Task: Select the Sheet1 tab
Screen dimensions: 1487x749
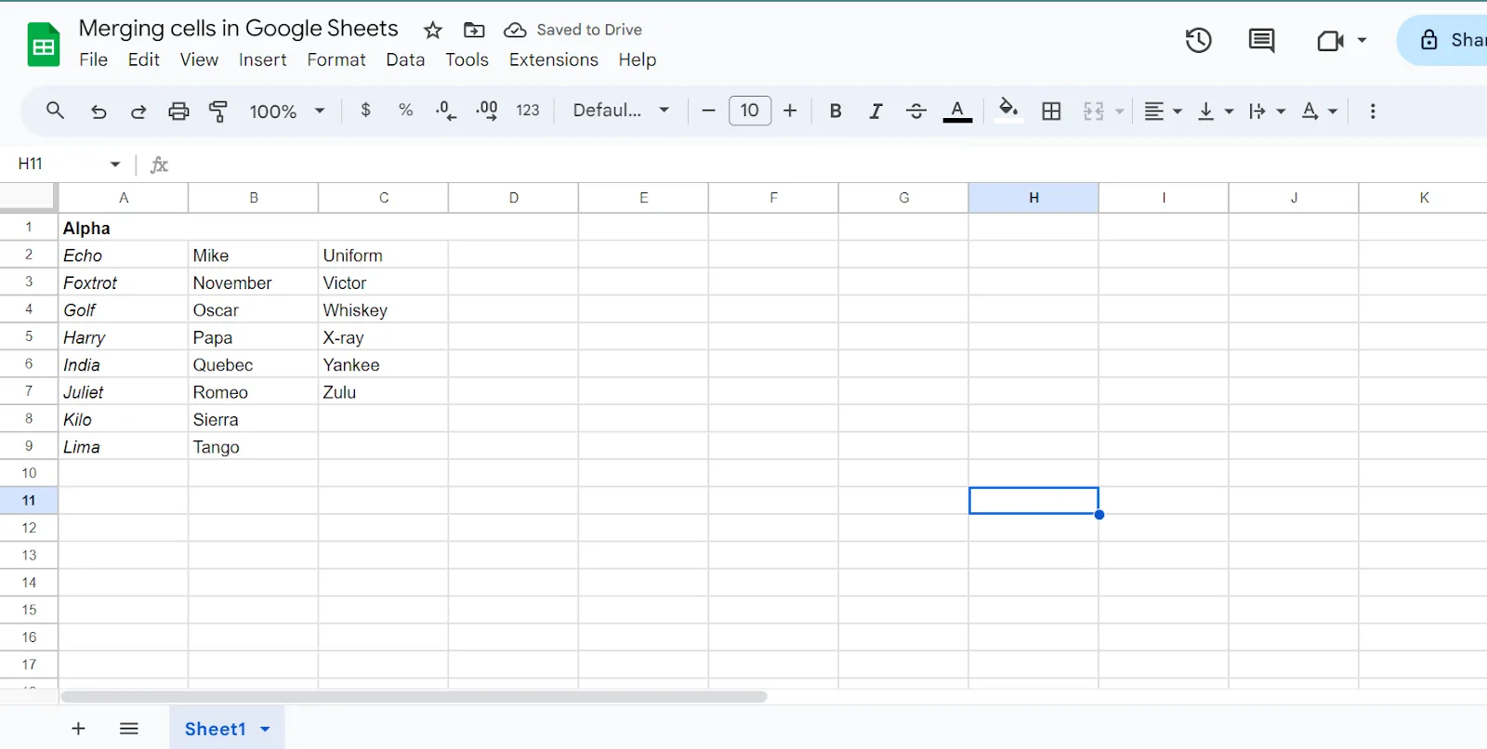Action: tap(215, 729)
